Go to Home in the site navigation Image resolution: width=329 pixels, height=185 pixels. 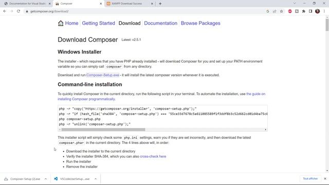point(72,23)
